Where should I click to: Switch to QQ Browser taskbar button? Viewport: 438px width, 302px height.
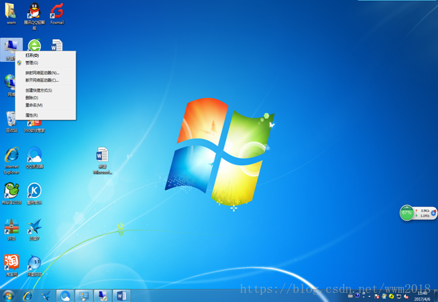tap(65, 296)
